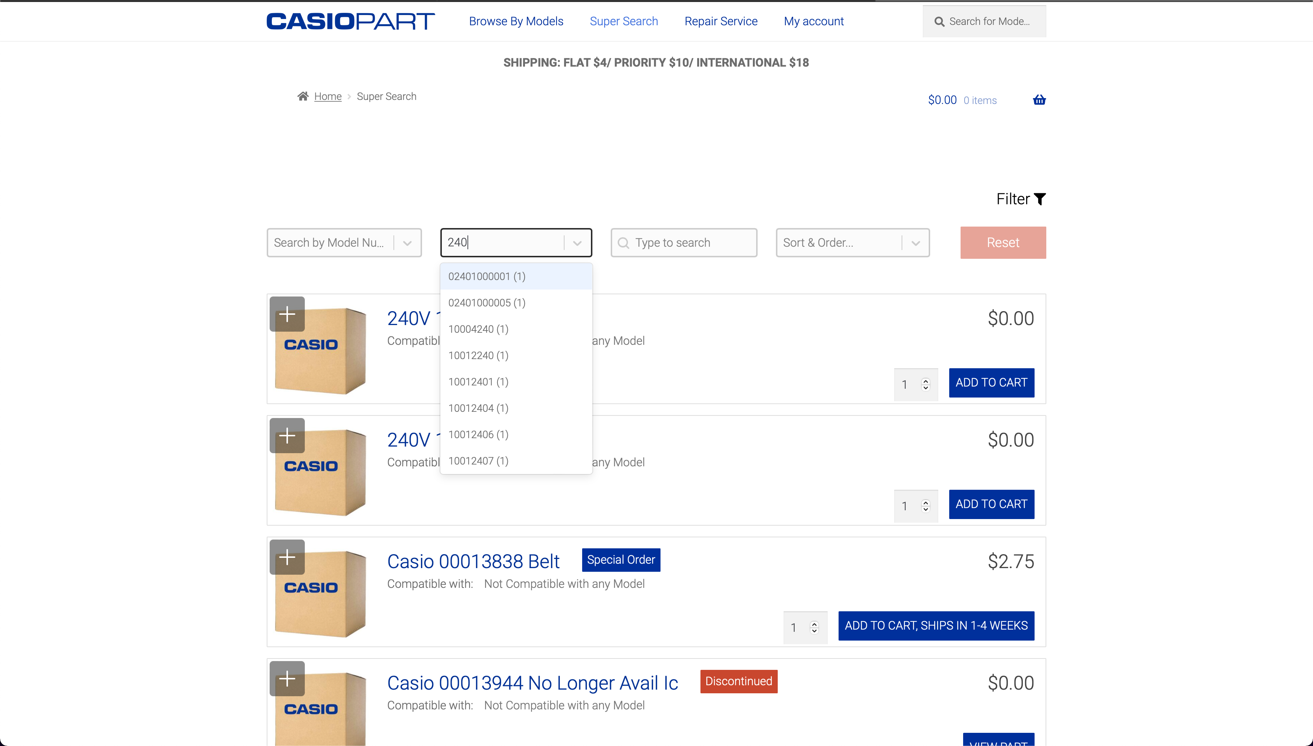Adjust quantity stepper for first 240V product
Image resolution: width=1313 pixels, height=746 pixels.
coord(925,384)
